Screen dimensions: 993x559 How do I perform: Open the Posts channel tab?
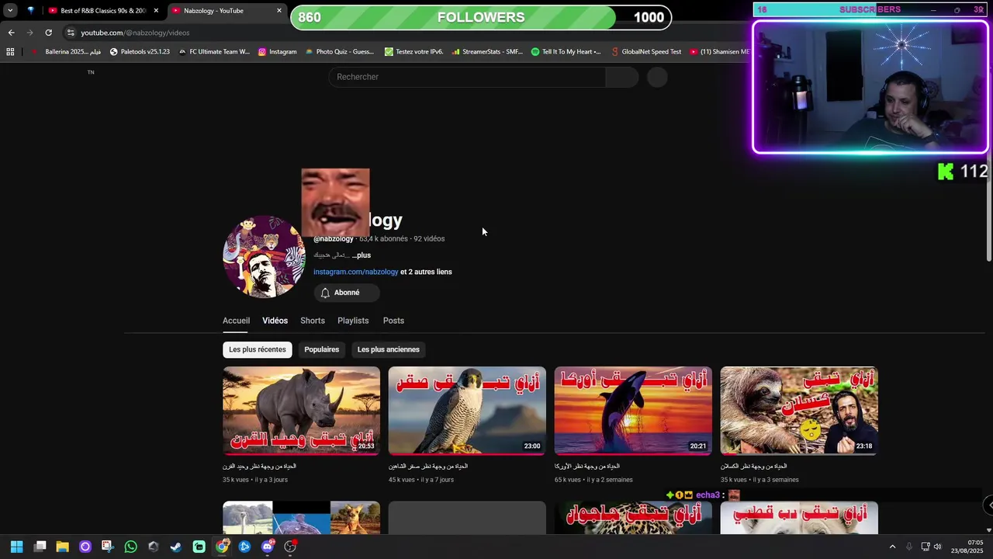point(393,321)
